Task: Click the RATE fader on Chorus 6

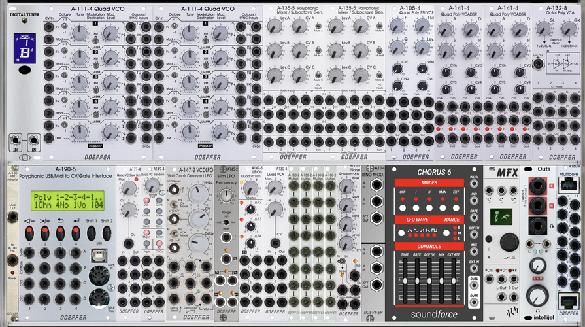Action: click(x=417, y=281)
